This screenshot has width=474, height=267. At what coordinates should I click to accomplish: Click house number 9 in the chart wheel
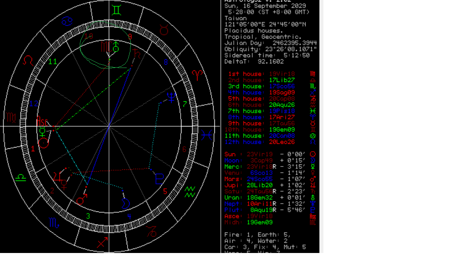click(130, 37)
